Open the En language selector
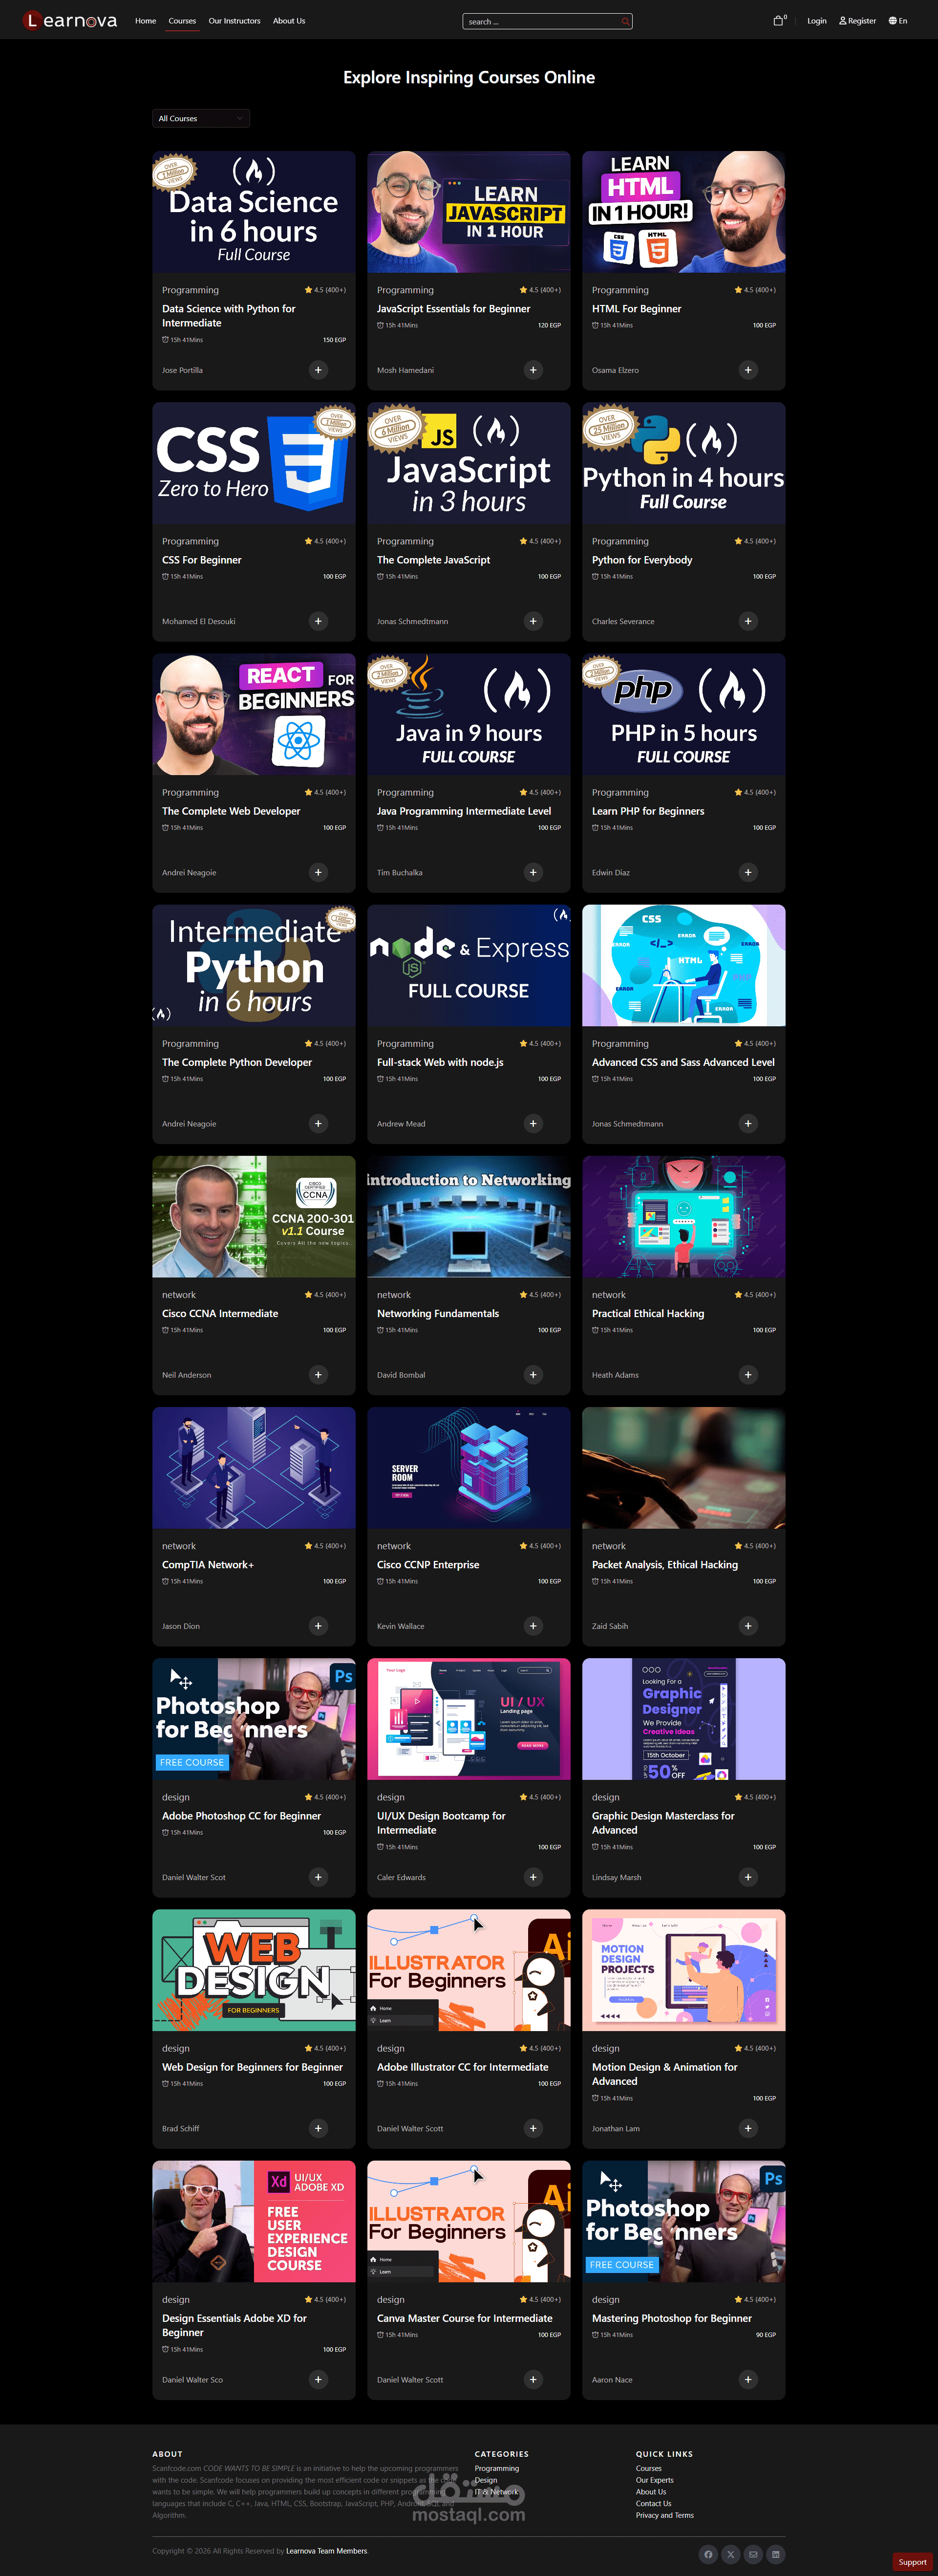 click(x=897, y=21)
